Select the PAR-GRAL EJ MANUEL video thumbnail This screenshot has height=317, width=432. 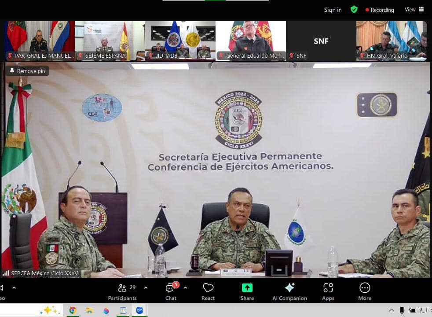click(x=39, y=41)
